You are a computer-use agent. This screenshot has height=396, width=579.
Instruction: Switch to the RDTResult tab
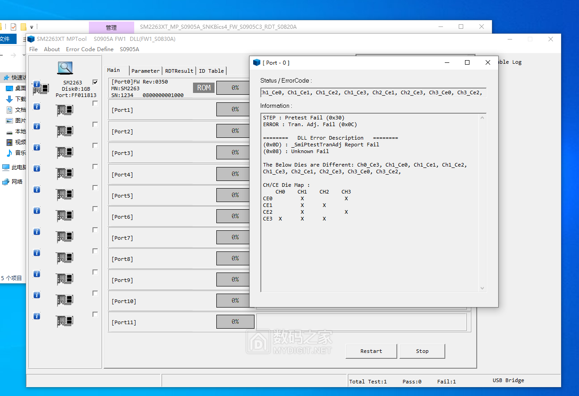click(179, 71)
